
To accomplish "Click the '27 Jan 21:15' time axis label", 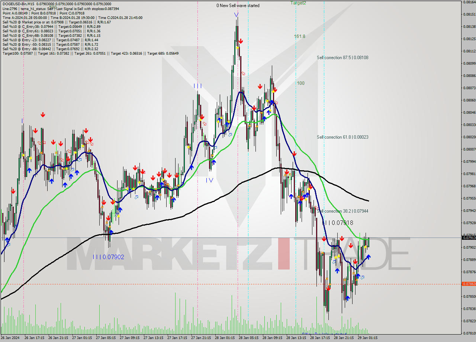I will coord(201,338).
